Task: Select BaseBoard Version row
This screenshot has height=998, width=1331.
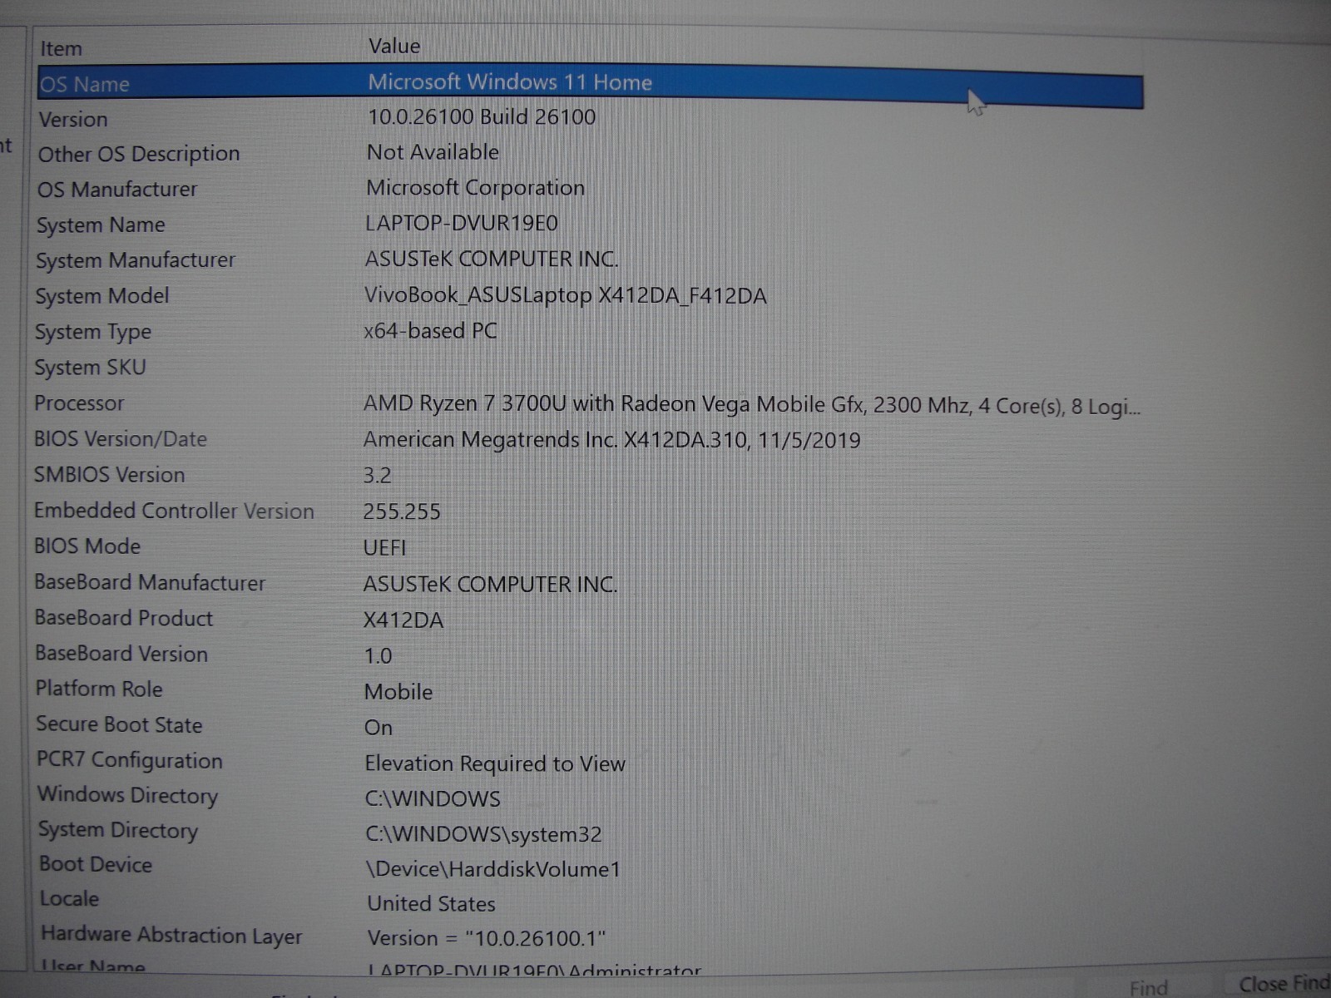Action: click(121, 655)
